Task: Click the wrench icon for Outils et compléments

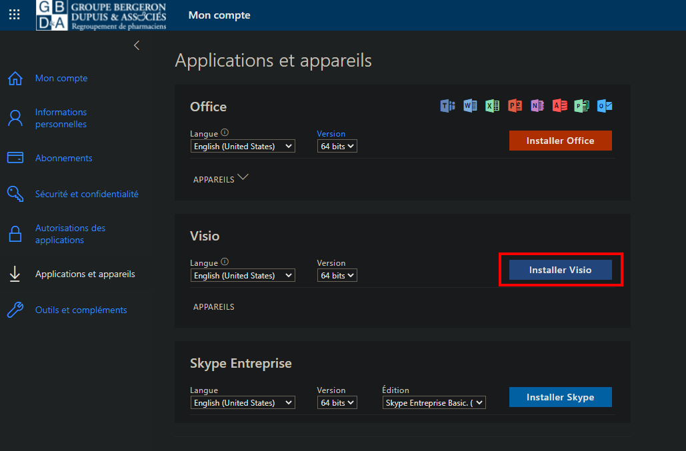Action: (x=15, y=310)
